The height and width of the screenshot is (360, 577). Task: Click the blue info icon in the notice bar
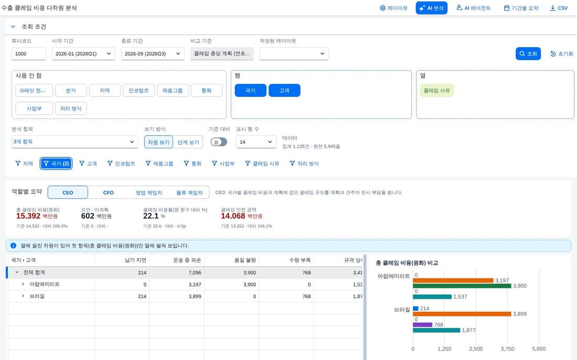pyautogui.click(x=13, y=246)
